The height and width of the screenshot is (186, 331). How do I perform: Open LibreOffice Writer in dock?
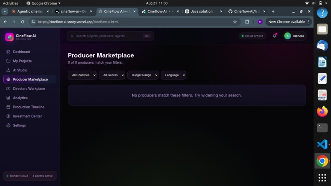tap(322, 62)
